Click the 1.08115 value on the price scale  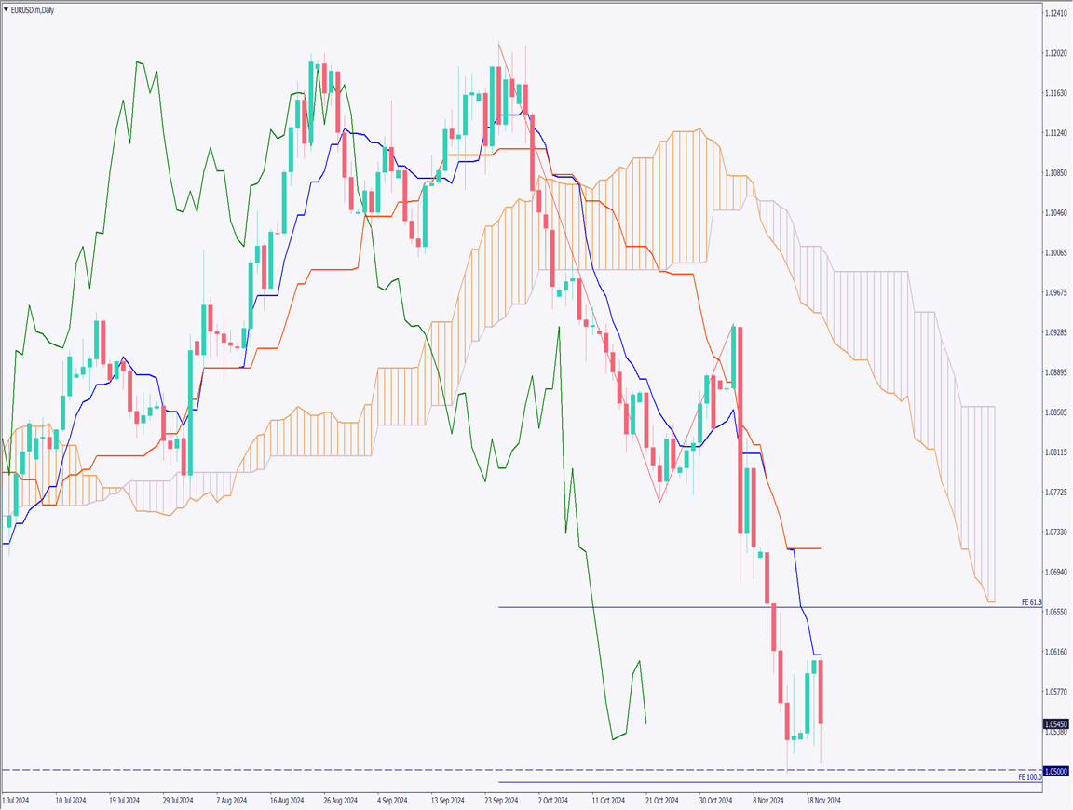pyautogui.click(x=1057, y=452)
